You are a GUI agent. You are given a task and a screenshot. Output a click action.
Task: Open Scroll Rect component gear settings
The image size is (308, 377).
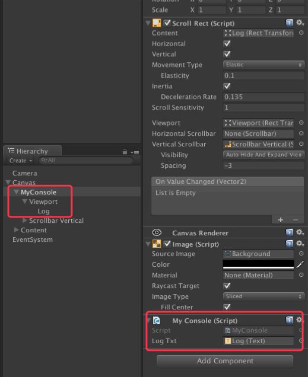tap(300, 23)
